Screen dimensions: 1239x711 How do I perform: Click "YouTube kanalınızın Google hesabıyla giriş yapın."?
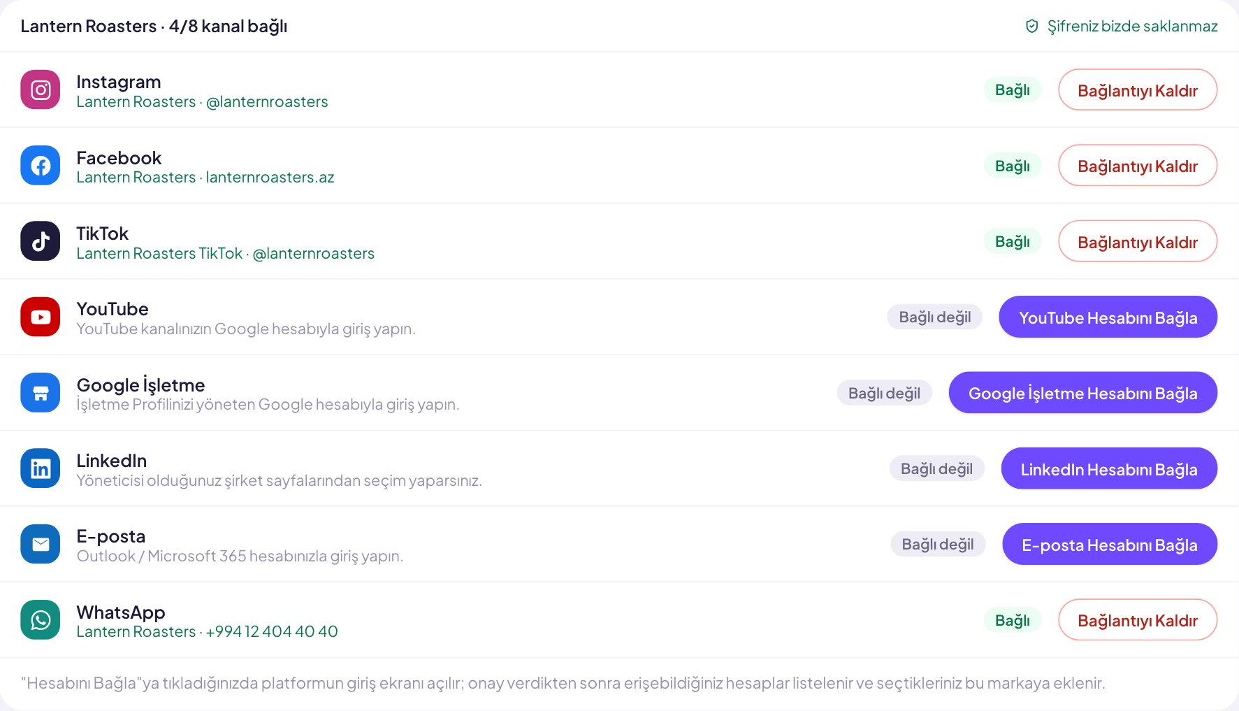tap(246, 329)
